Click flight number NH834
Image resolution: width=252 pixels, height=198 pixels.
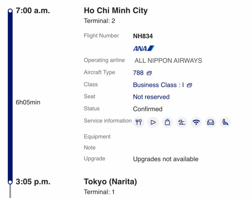pos(143,36)
